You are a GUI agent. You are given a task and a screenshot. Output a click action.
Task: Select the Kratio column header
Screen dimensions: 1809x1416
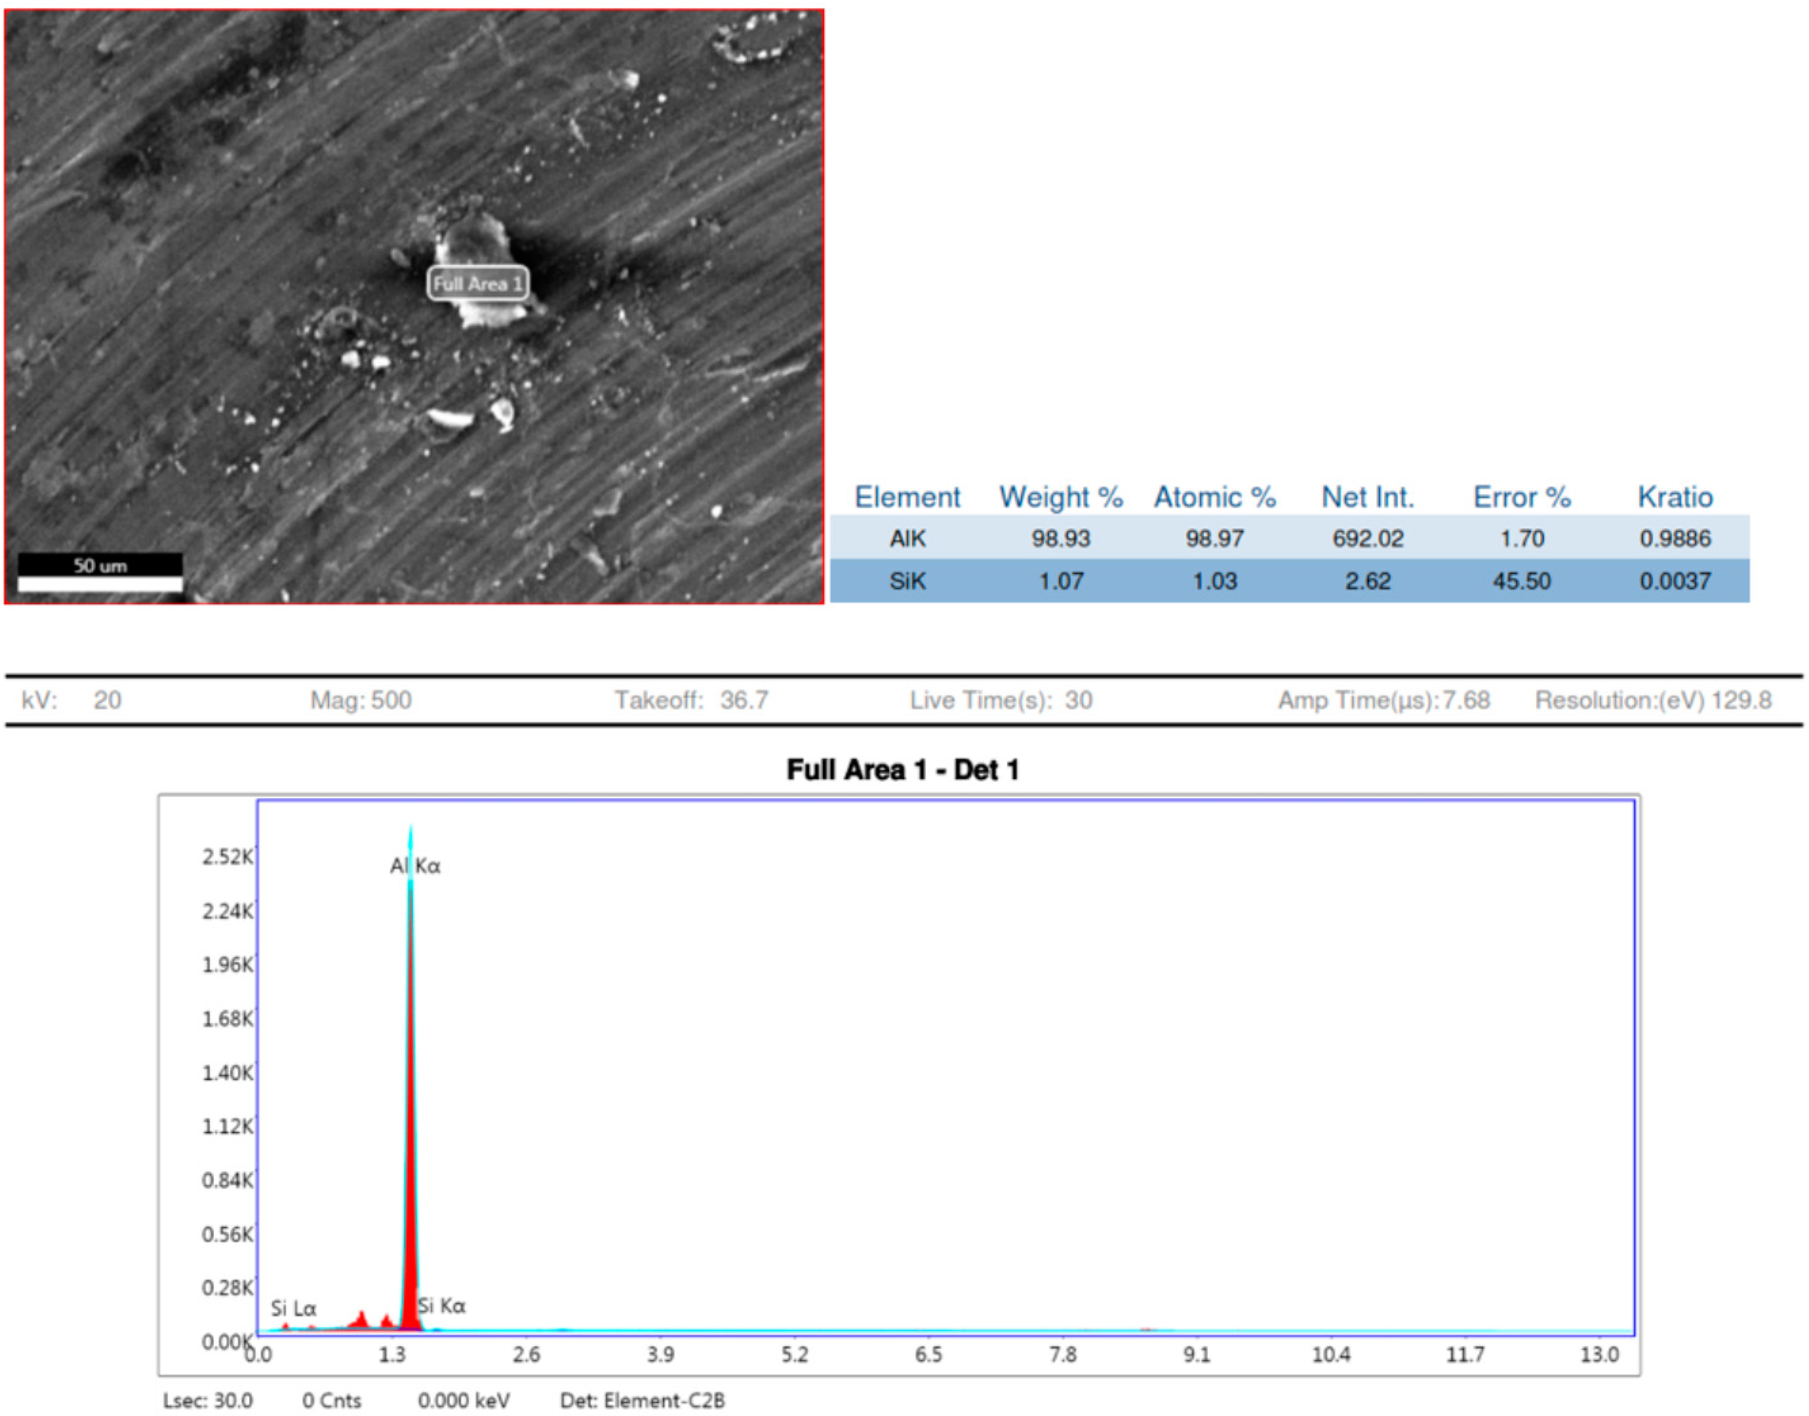[x=1675, y=497]
